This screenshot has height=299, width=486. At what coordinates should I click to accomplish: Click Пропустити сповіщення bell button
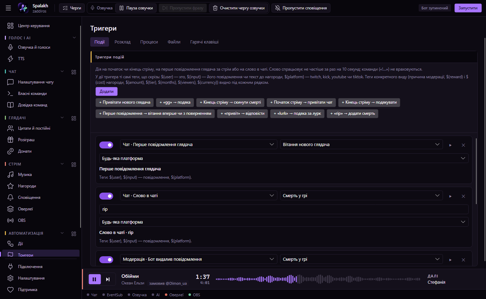301,8
